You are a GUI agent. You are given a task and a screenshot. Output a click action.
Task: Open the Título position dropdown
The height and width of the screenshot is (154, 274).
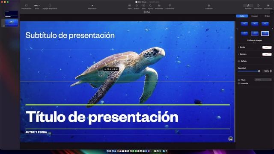263,80
